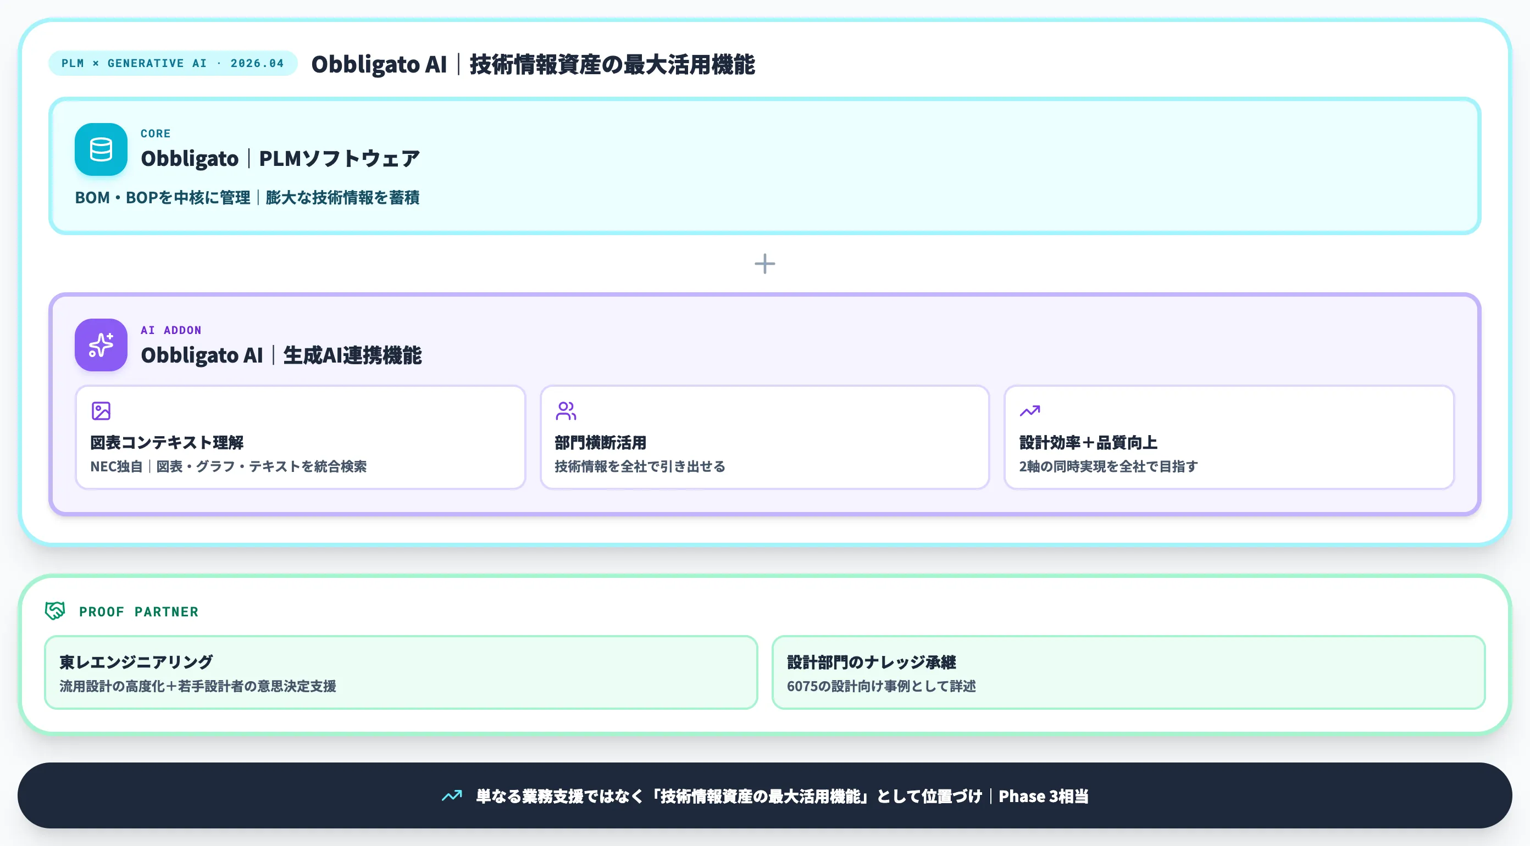This screenshot has width=1530, height=846.
Task: Click the heading Obbligato AI｜技術情報資産の最大活用機能
Action: [533, 64]
